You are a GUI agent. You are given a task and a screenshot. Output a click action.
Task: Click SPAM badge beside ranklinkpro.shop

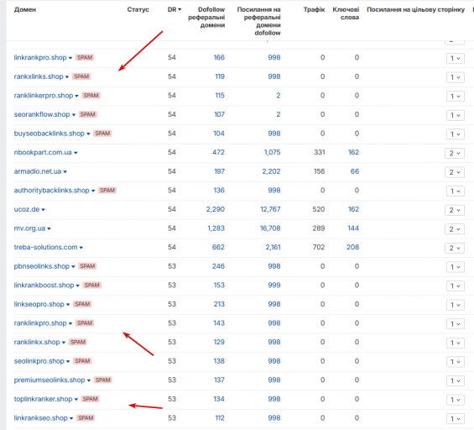pos(85,323)
